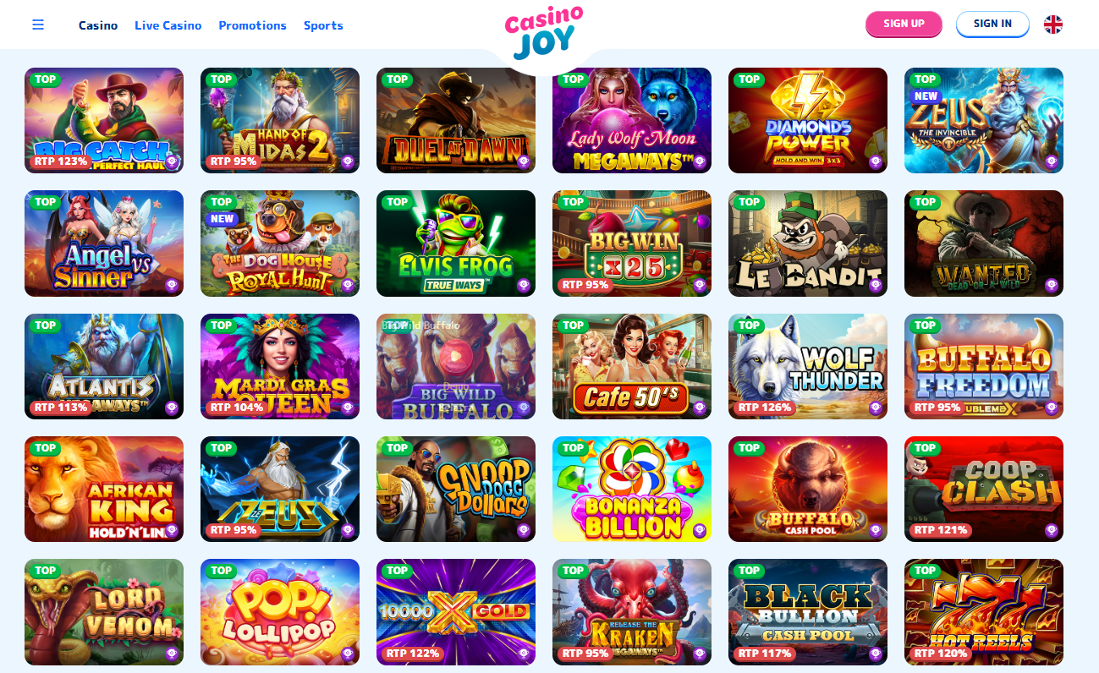Screen dimensions: 1099x673
Task: Open the UK flag language selector
Action: point(1053,25)
